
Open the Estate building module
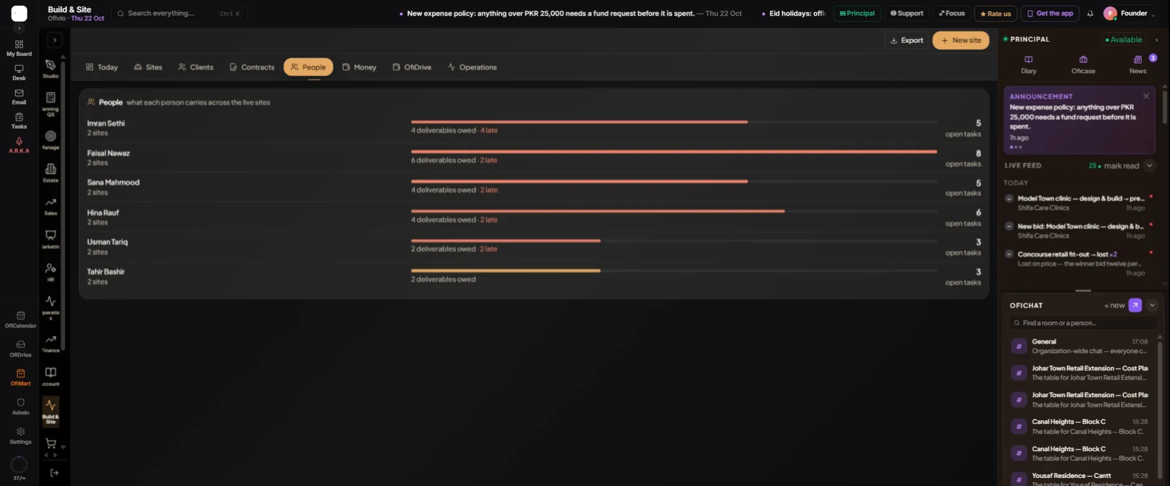click(51, 172)
